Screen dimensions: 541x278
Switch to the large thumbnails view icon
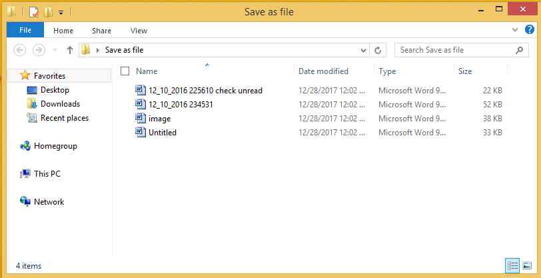(x=527, y=265)
